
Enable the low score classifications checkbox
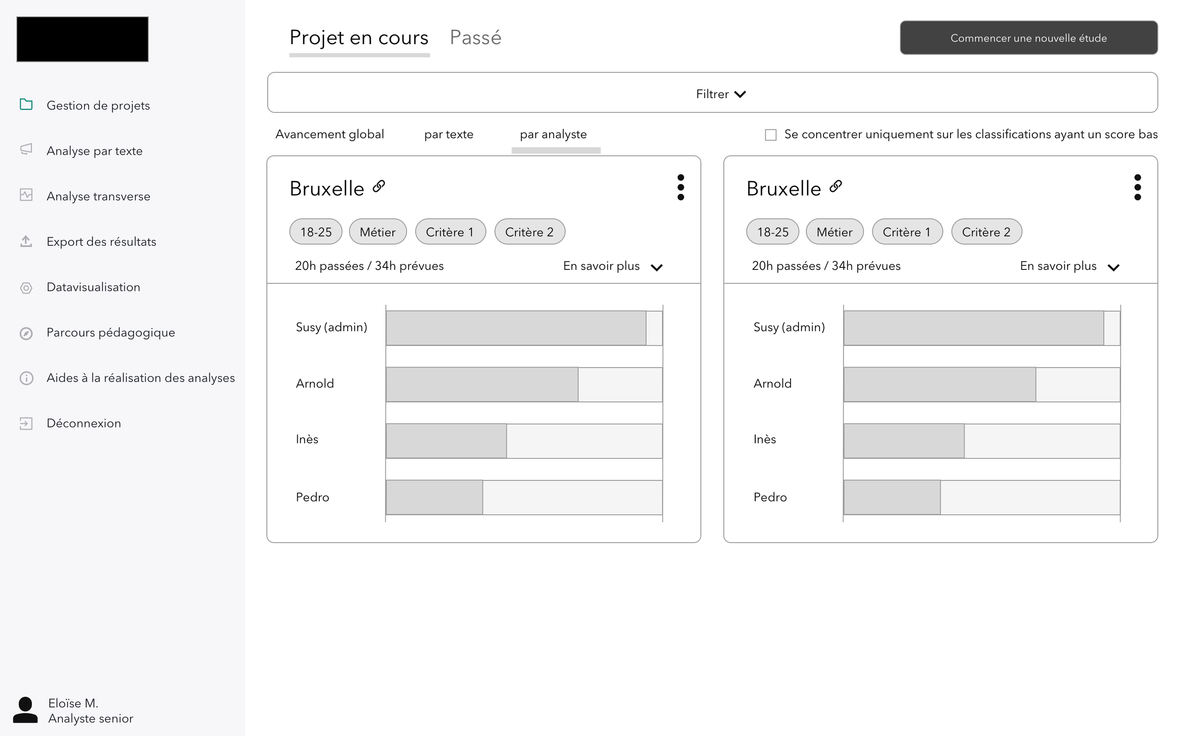coord(770,135)
